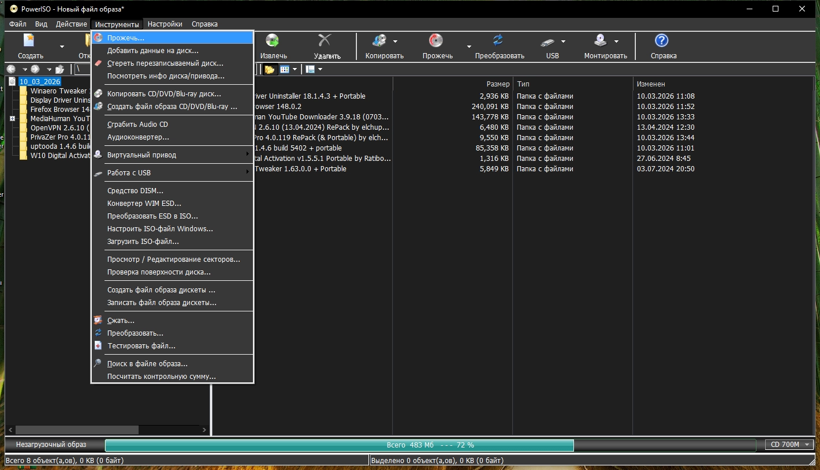
Task: Open the Создать dropdown arrow
Action: point(62,47)
